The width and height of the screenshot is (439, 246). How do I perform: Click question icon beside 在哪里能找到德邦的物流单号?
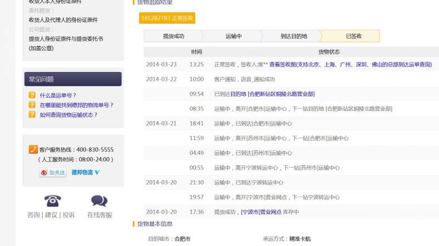tap(32, 105)
